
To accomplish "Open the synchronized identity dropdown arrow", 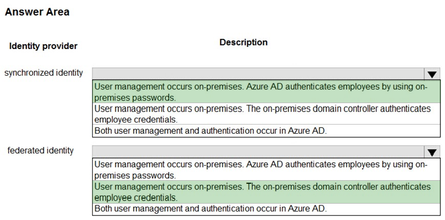I will (432, 75).
